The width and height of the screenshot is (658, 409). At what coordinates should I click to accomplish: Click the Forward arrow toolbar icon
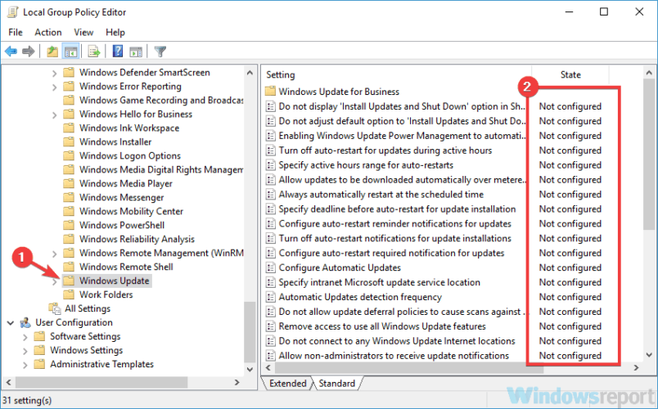(x=28, y=52)
